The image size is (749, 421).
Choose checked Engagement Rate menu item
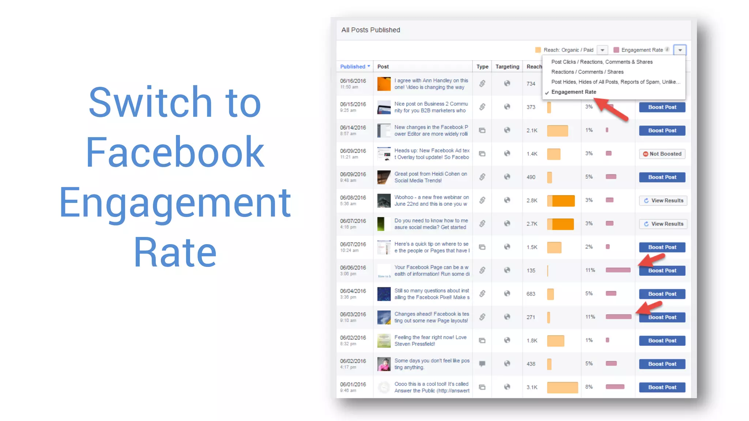(573, 92)
